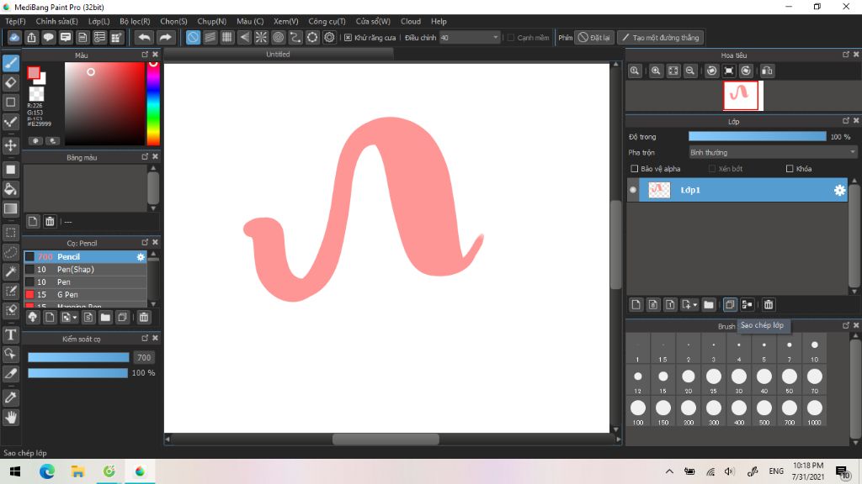Viewport: 862px width, 484px height.
Task: Pick the Hand pan tool
Action: click(10, 417)
